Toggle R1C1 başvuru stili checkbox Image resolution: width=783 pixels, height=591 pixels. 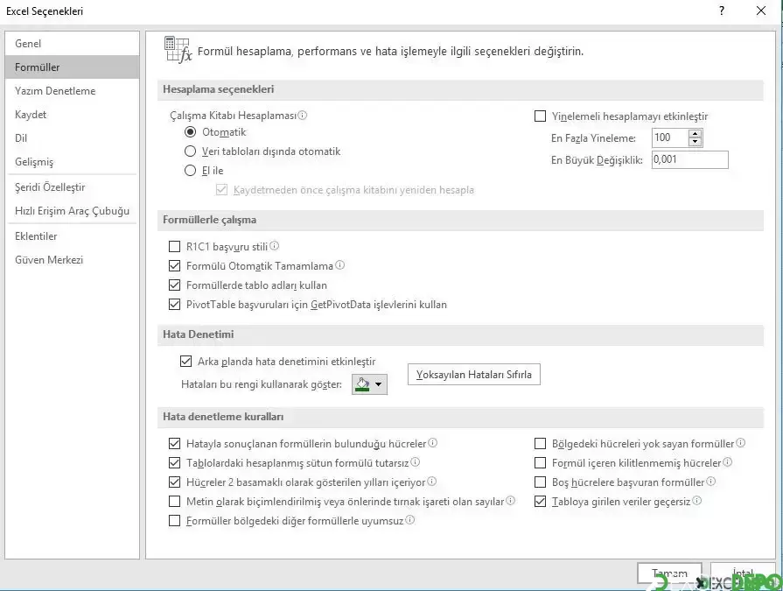pos(174,247)
